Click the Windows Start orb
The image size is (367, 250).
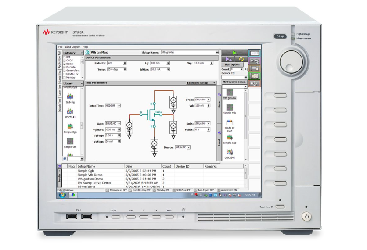pos(62,195)
